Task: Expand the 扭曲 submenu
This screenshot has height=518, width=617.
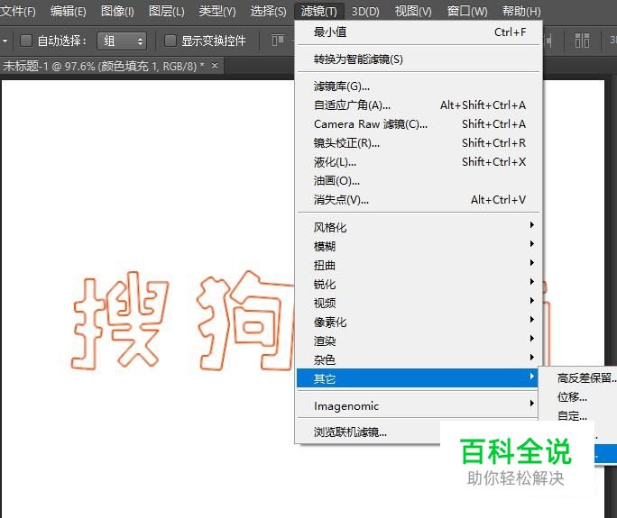Action: pos(419,265)
